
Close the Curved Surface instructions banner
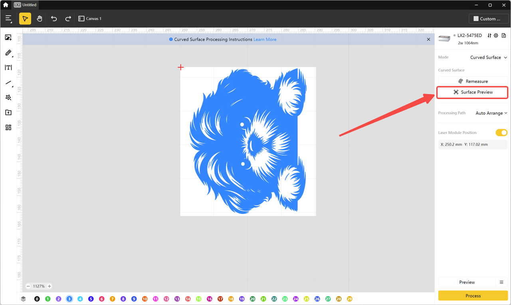pos(428,40)
